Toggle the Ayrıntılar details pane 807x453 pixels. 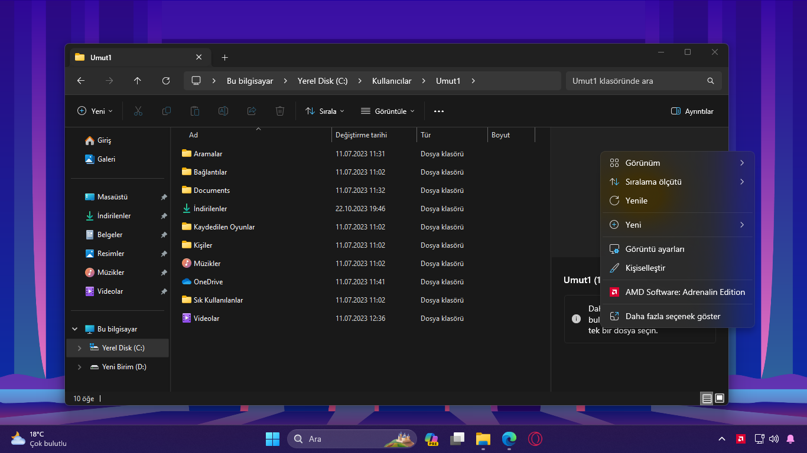692,111
